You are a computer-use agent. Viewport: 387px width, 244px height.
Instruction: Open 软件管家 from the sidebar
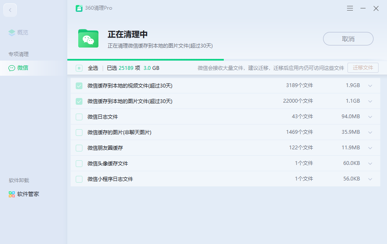click(28, 194)
